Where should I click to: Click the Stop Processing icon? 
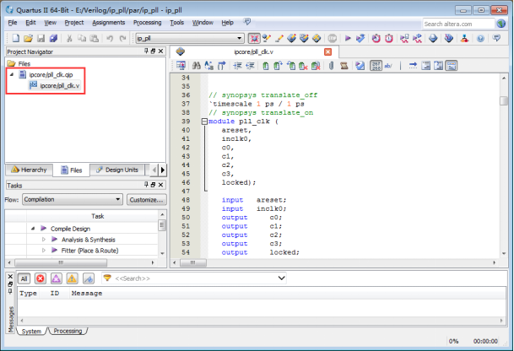(332, 38)
